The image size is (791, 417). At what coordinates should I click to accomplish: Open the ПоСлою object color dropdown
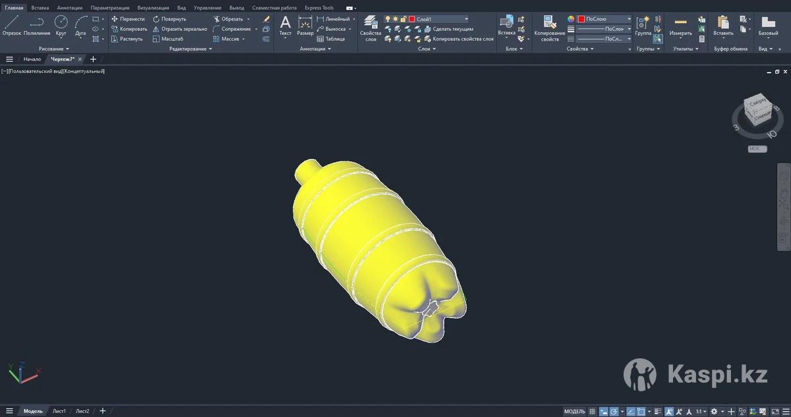coord(604,19)
